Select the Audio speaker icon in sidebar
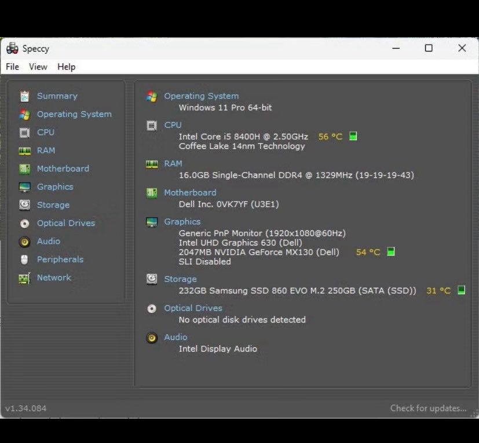479x443 pixels. click(24, 241)
